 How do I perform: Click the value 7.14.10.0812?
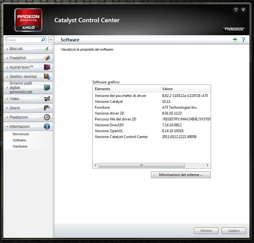pos(172,125)
